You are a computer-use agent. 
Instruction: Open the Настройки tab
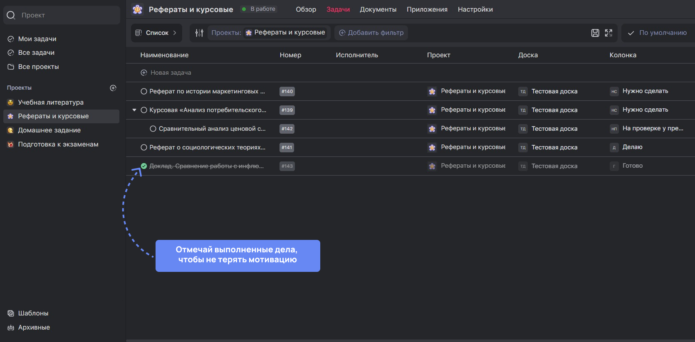click(x=475, y=9)
